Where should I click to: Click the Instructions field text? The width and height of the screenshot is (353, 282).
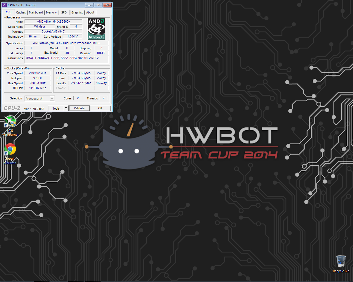66,59
